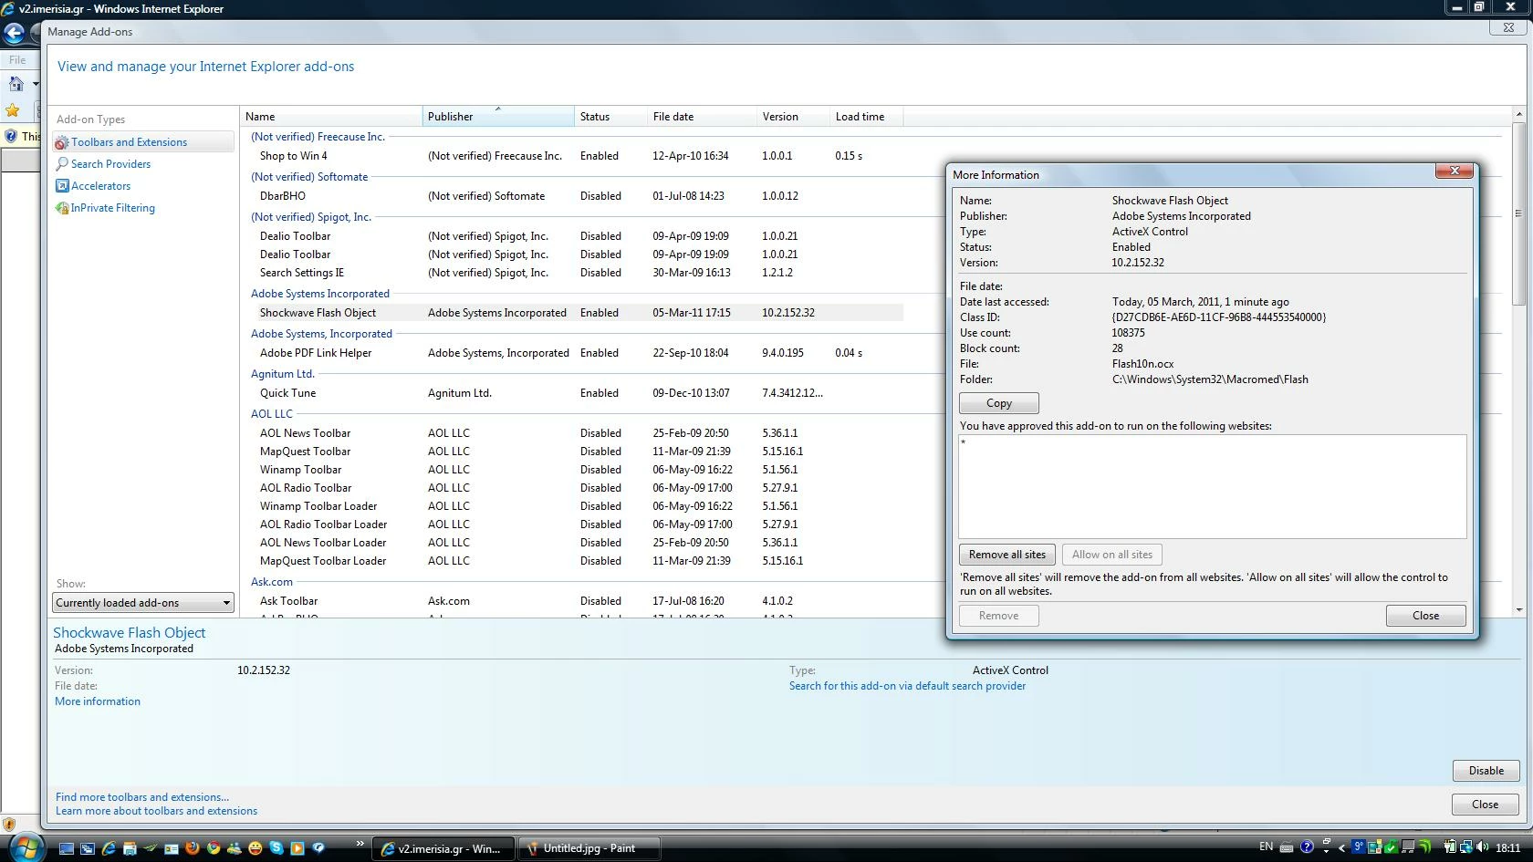Sort by Status column header
This screenshot has width=1533, height=862.
coord(610,117)
